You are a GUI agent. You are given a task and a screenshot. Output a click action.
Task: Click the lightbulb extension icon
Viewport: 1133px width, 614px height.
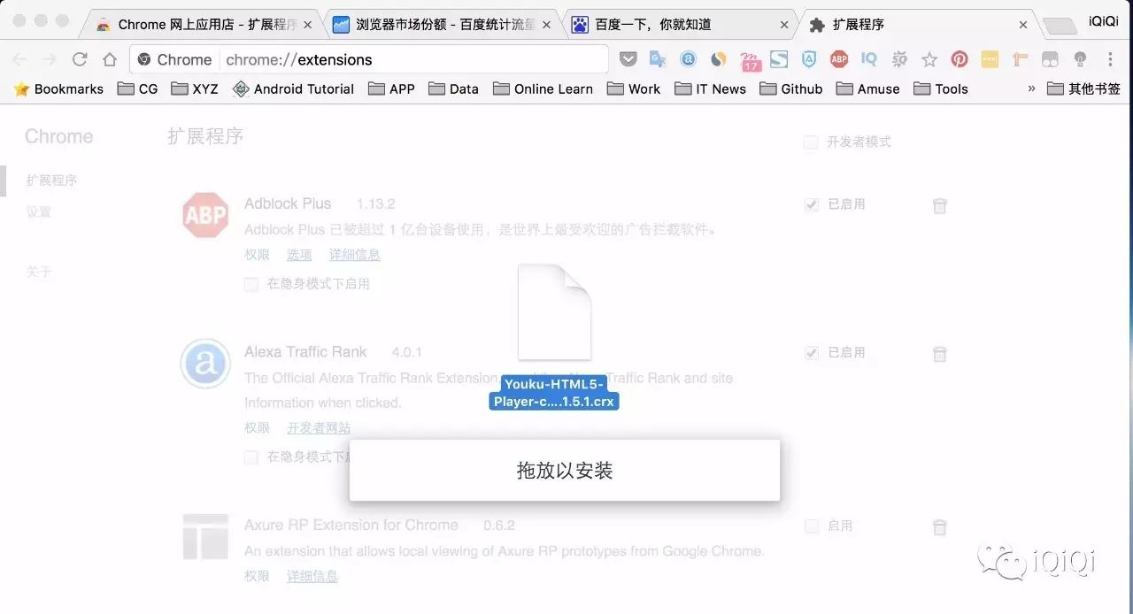point(1080,59)
